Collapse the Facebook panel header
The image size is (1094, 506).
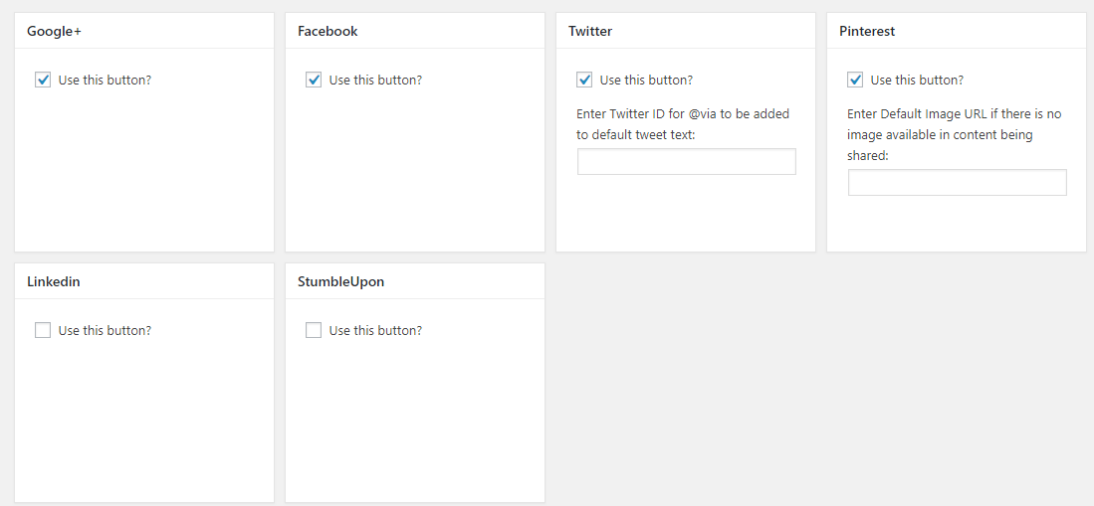coord(415,31)
